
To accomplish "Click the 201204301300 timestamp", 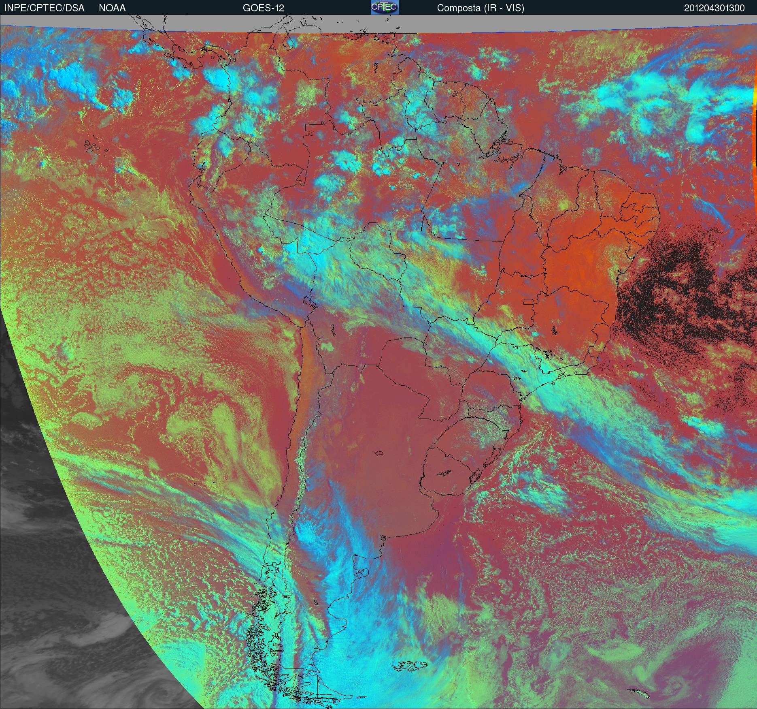I will pos(714,8).
